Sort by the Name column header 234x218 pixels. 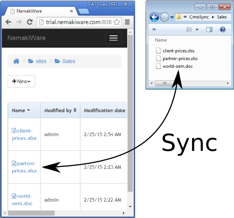coord(21,110)
